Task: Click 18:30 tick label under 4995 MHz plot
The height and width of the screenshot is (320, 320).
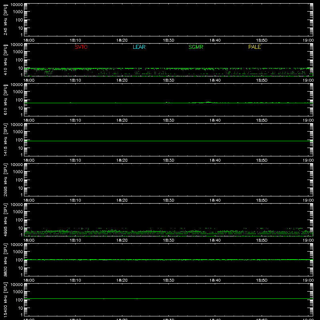Action: tap(168, 240)
